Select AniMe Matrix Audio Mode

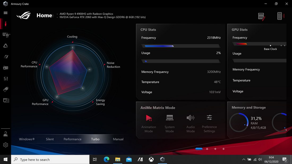click(x=191, y=123)
